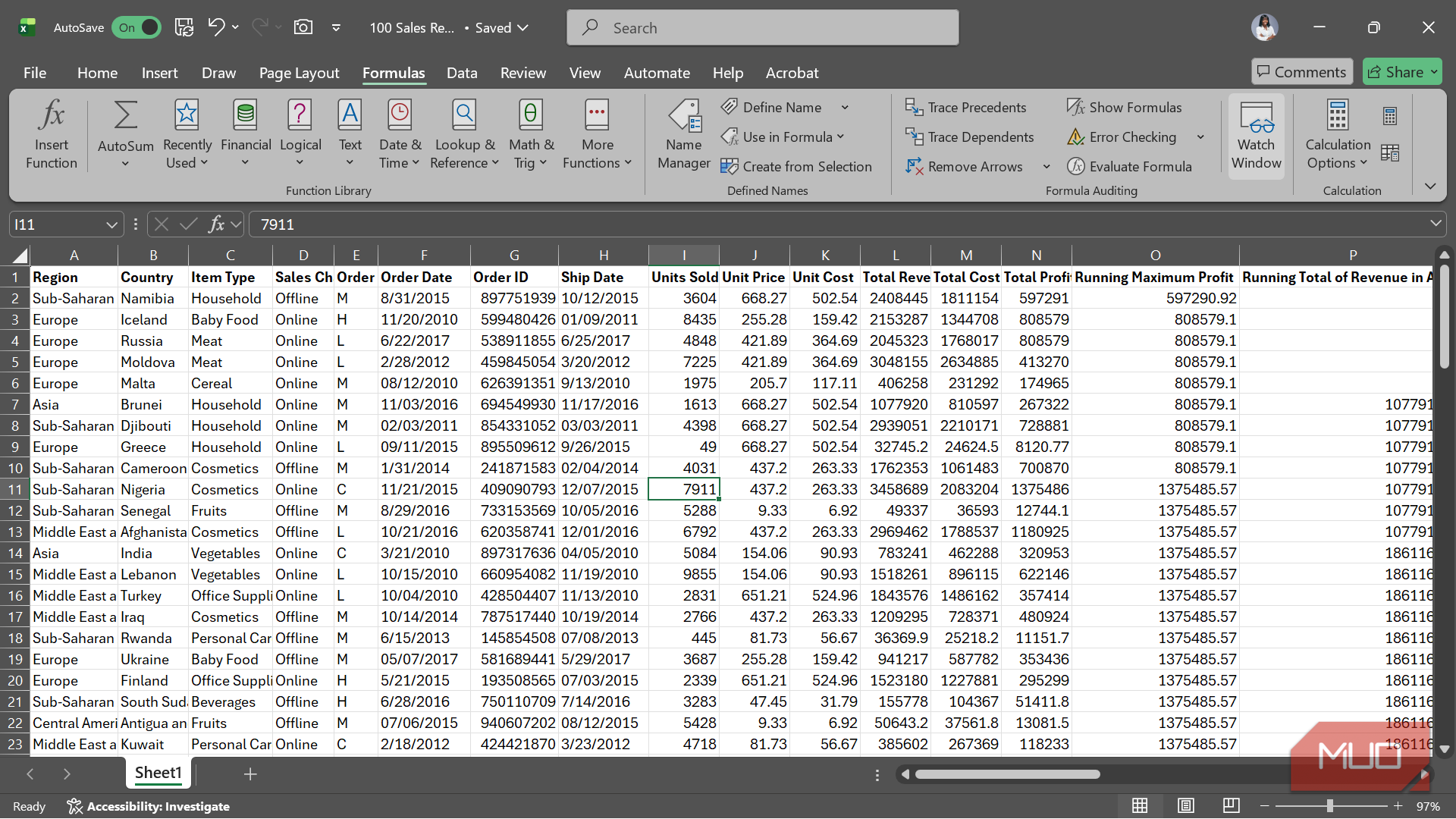Click Evaluate Formula
The image size is (1456, 819).
1129,166
